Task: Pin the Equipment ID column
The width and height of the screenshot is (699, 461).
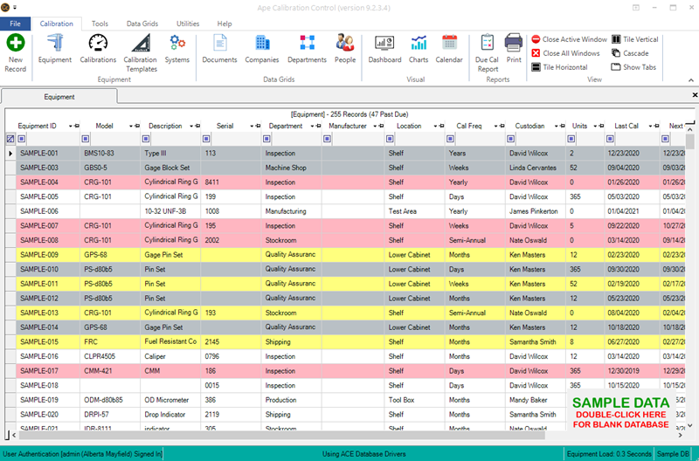Action: 77,126
